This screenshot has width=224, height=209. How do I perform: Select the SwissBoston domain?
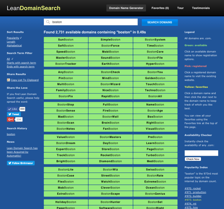pyautogui.click(x=155, y=170)
